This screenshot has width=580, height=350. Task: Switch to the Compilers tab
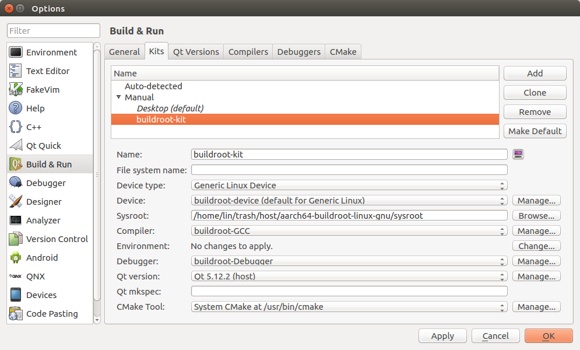(248, 52)
